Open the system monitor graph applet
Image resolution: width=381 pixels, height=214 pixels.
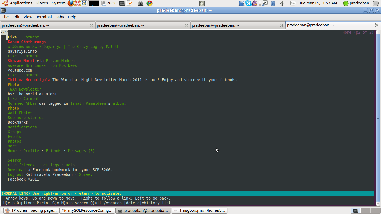coord(94,3)
